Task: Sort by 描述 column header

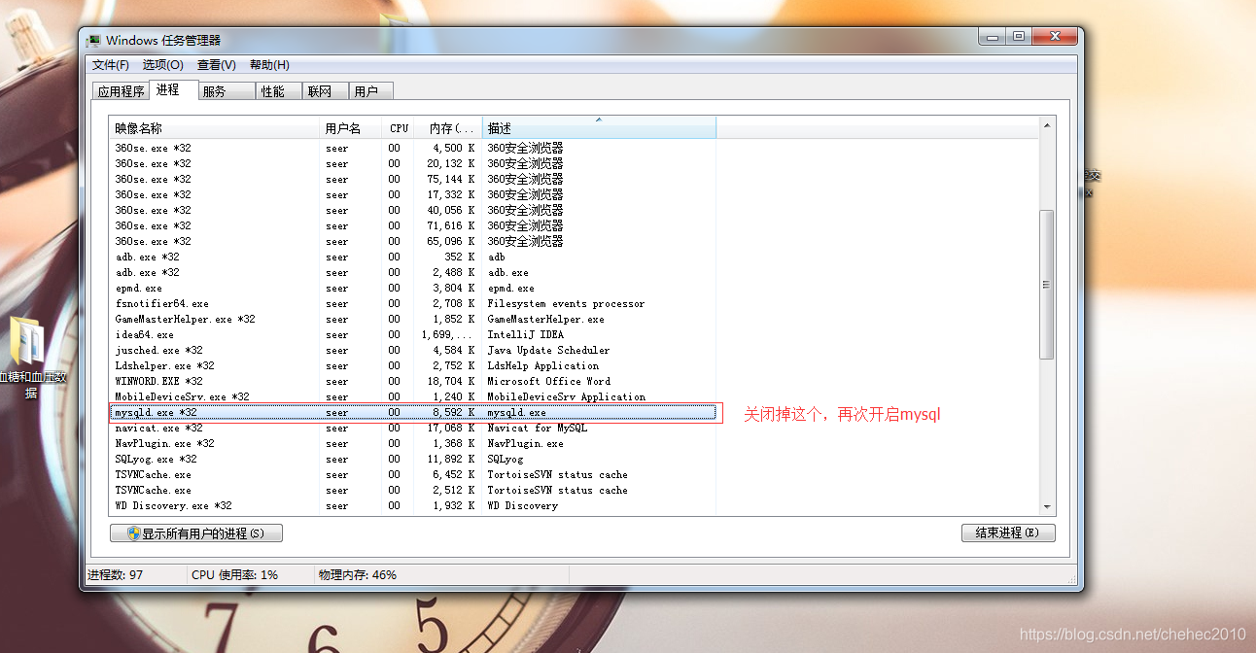Action: (x=599, y=128)
